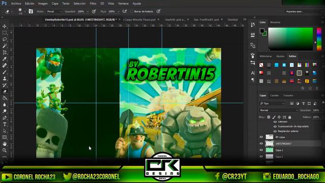Image resolution: width=325 pixels, height=183 pixels.
Task: Hide the Capa 1 layer
Action: tap(261, 150)
